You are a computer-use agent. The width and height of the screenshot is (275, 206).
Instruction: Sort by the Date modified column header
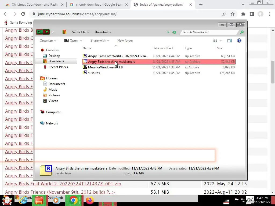(x=162, y=48)
